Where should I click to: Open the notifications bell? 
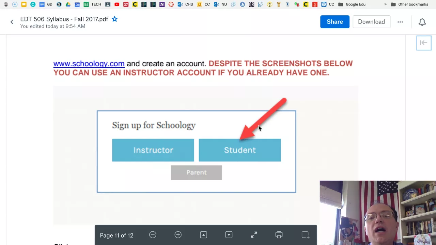(422, 22)
